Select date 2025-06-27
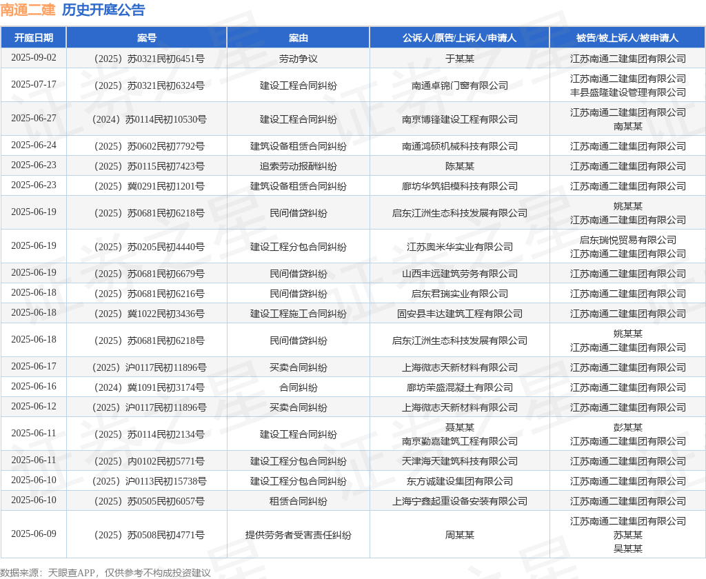Screen dimensions: 706x579 tap(34, 118)
